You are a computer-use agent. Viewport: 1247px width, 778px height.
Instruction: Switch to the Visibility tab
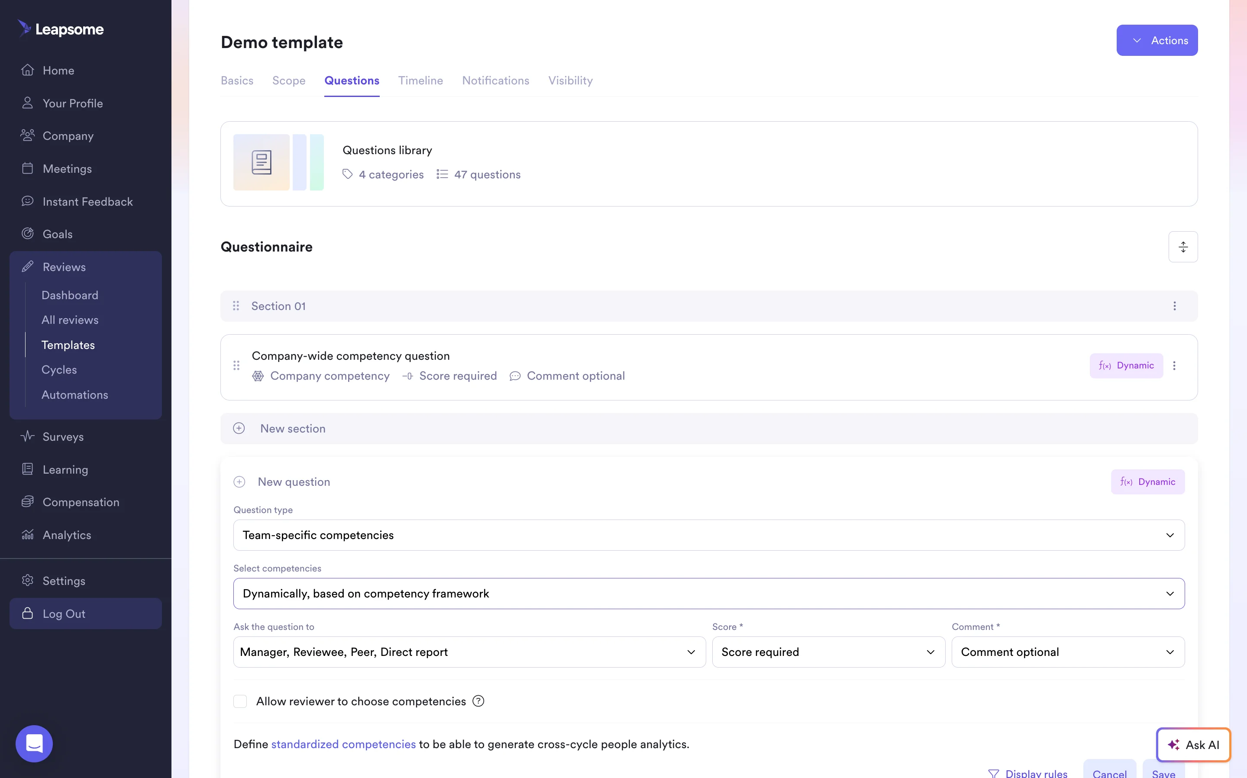point(570,81)
